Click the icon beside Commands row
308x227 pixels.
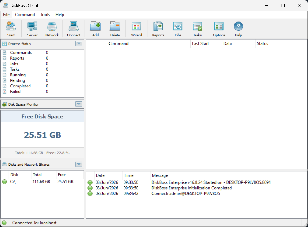4,53
